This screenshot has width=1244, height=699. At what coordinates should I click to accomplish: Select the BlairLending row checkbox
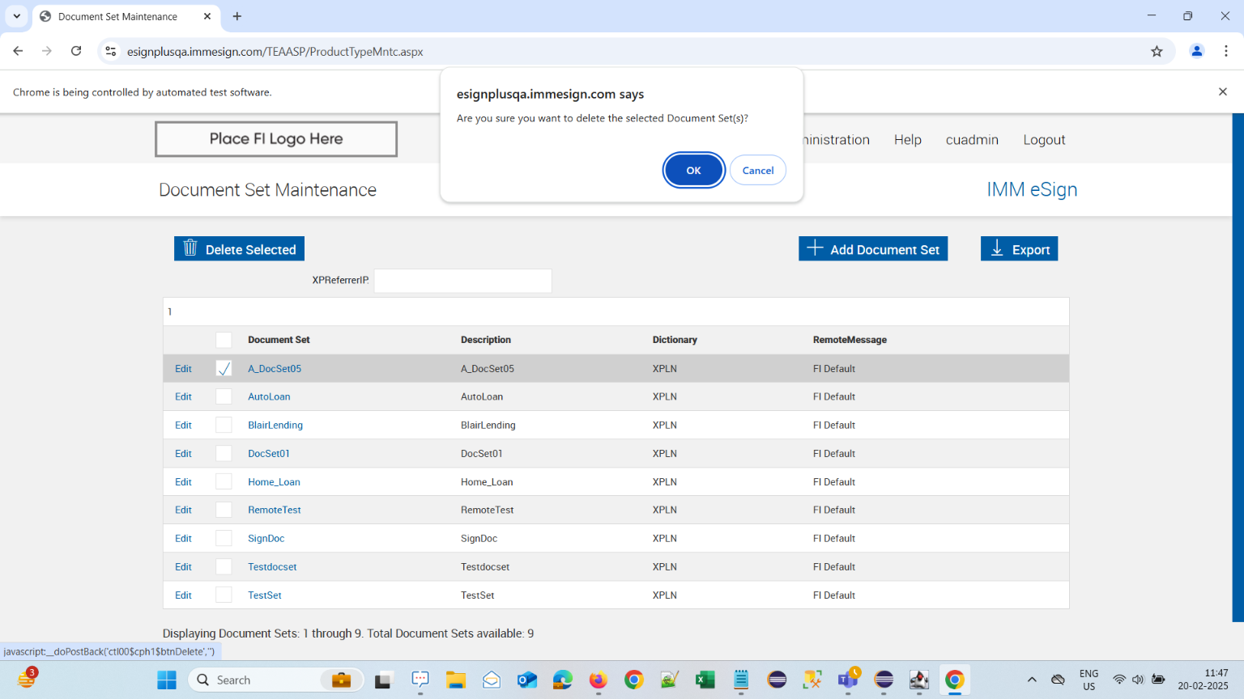(x=224, y=425)
